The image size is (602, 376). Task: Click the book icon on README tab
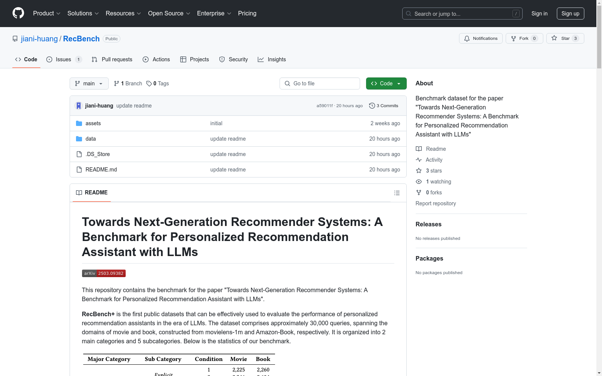point(79,193)
